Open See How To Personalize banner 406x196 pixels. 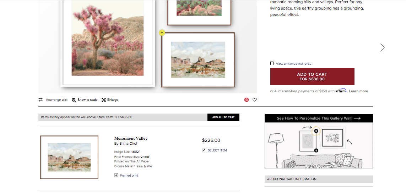coord(319,118)
